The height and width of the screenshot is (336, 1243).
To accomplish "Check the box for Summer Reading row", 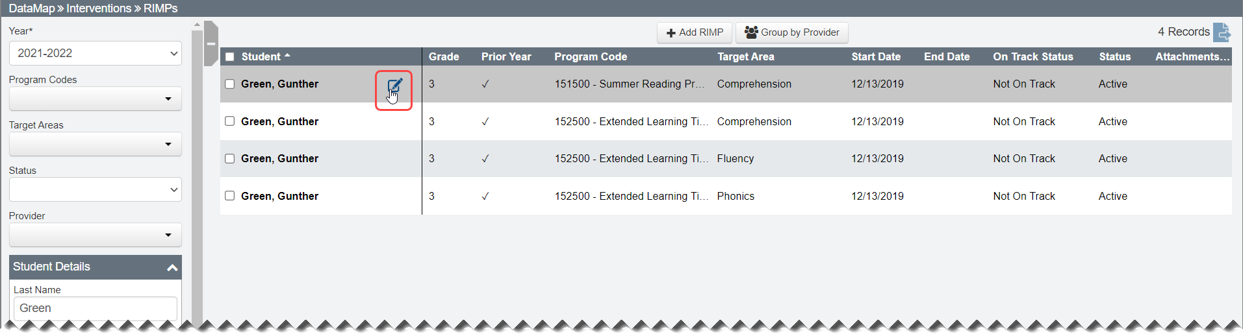I will coord(229,84).
